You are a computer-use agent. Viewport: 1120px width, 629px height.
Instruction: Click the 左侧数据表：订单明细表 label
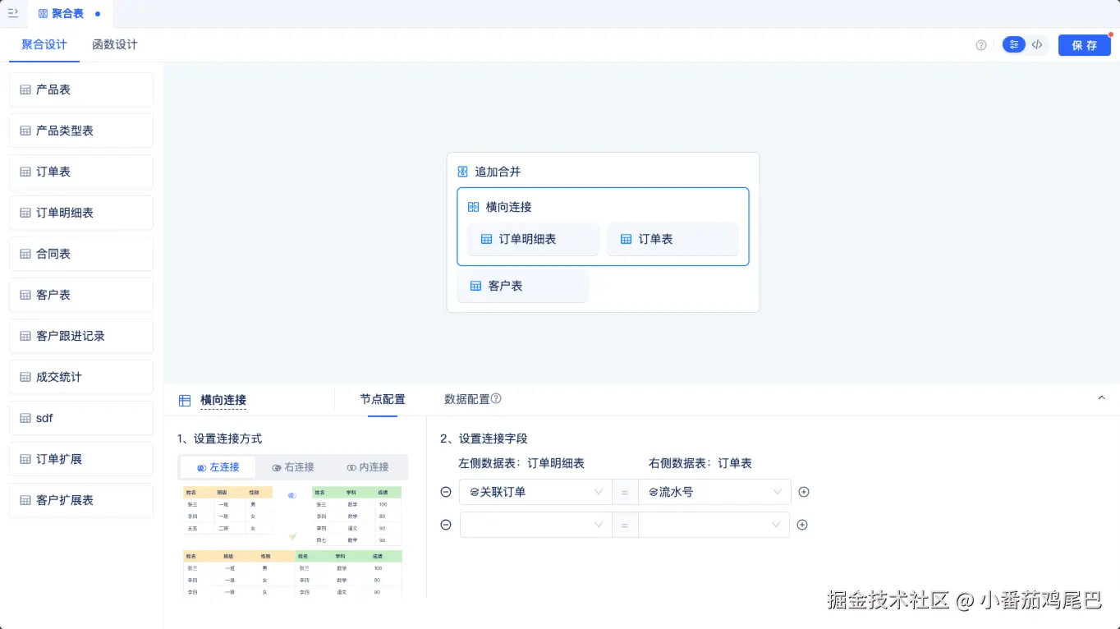[521, 463]
